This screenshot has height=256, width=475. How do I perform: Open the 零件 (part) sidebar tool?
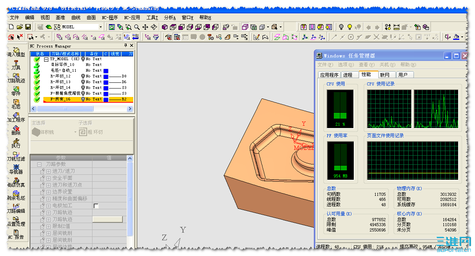pos(16,91)
